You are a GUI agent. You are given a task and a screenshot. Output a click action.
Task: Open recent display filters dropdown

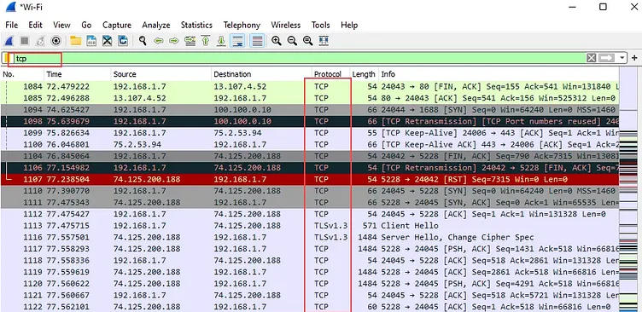pos(622,58)
